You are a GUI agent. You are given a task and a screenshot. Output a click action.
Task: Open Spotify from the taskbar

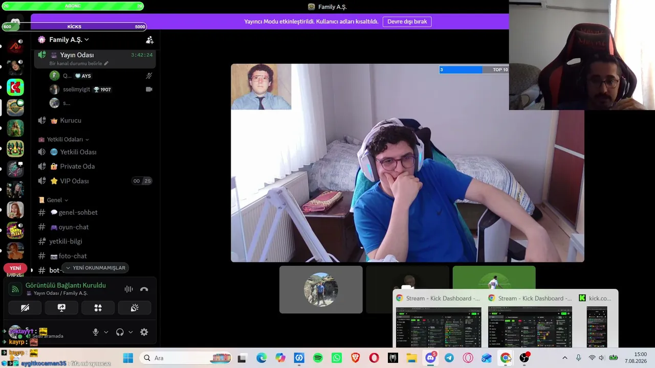318,358
